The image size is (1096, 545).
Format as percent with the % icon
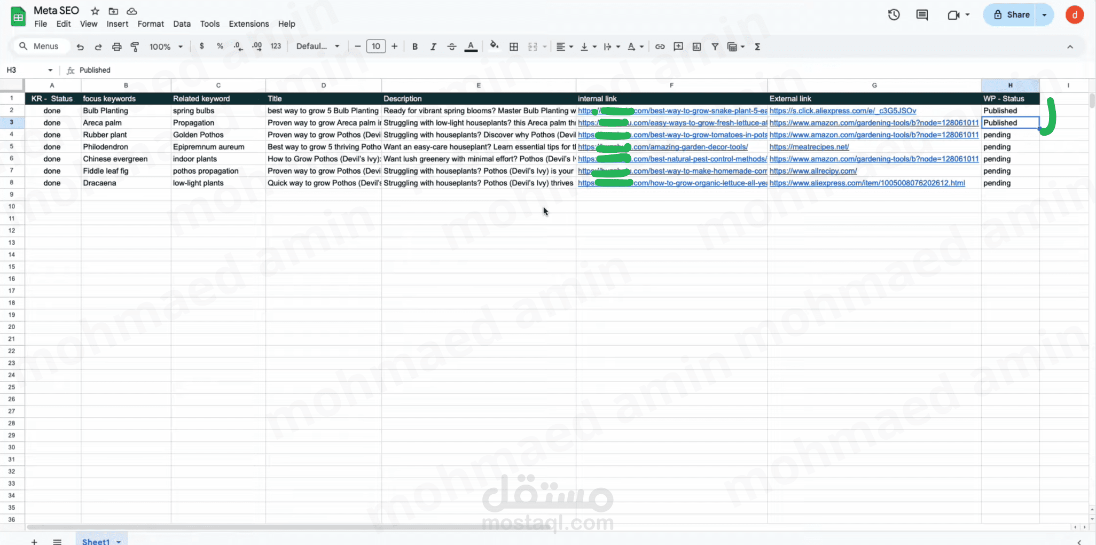(x=220, y=46)
